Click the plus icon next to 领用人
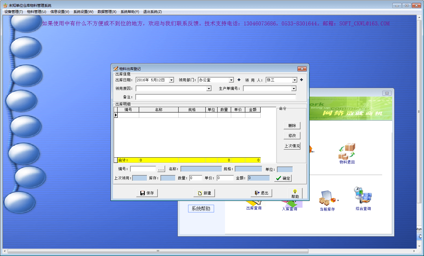The image size is (424, 256). pos(301,80)
